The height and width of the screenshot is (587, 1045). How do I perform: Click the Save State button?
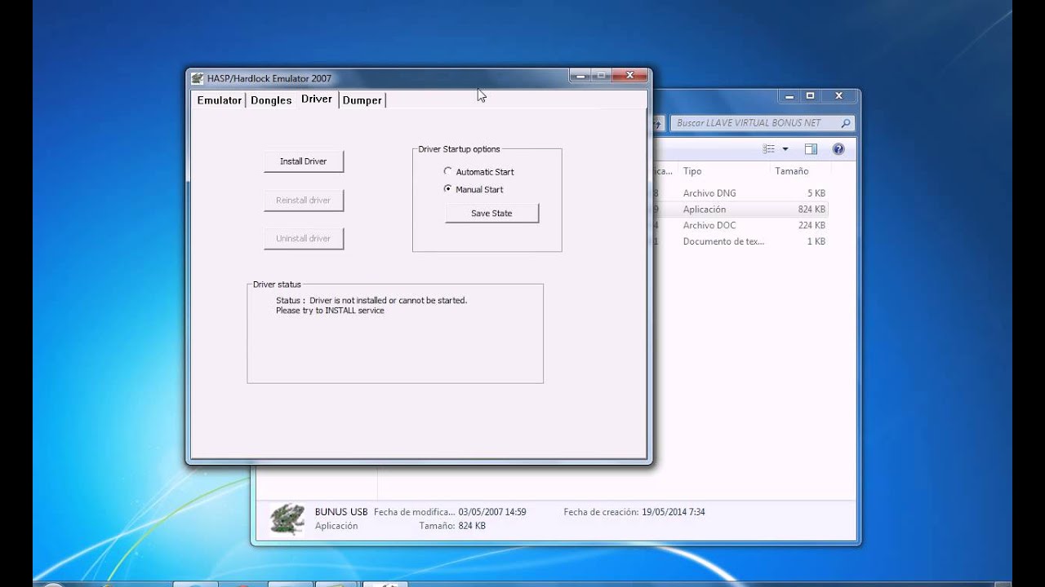pyautogui.click(x=491, y=214)
